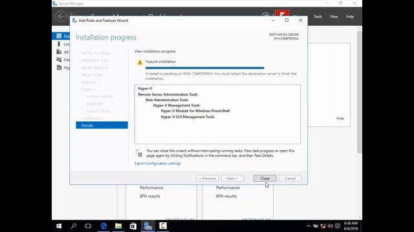
Task: Click Performance in the left server tile
Action: [x=151, y=188]
